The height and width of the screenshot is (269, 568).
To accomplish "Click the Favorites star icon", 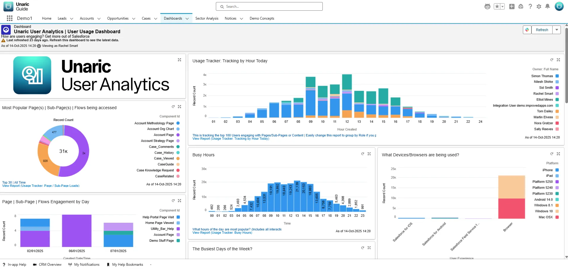I will [x=497, y=7].
